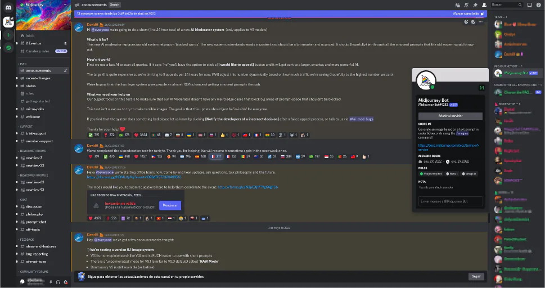Click Marcar como leído in the banner
Screen dimensions: 545x288
click(x=468, y=13)
